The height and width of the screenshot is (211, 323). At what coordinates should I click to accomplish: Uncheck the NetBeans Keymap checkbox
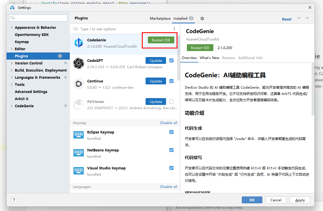[x=171, y=150]
